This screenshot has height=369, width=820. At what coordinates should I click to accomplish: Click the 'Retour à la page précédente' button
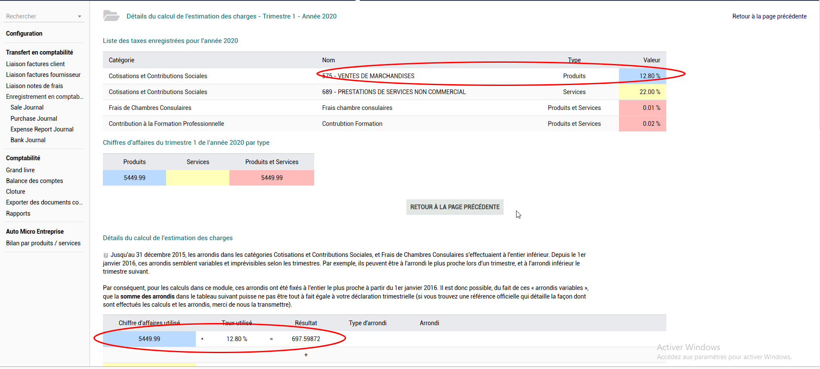coord(455,207)
